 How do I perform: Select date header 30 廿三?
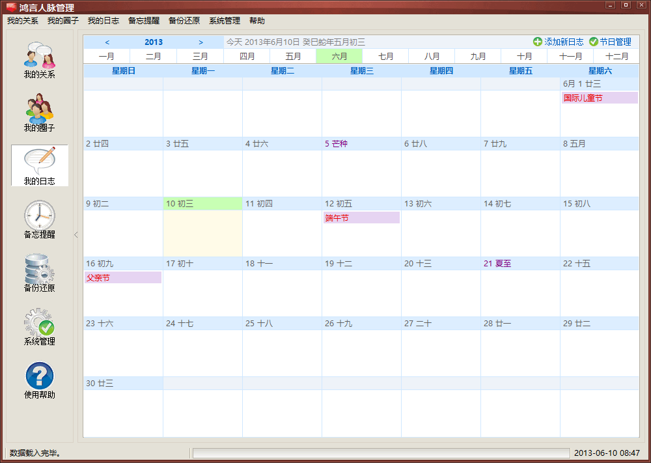(123, 384)
